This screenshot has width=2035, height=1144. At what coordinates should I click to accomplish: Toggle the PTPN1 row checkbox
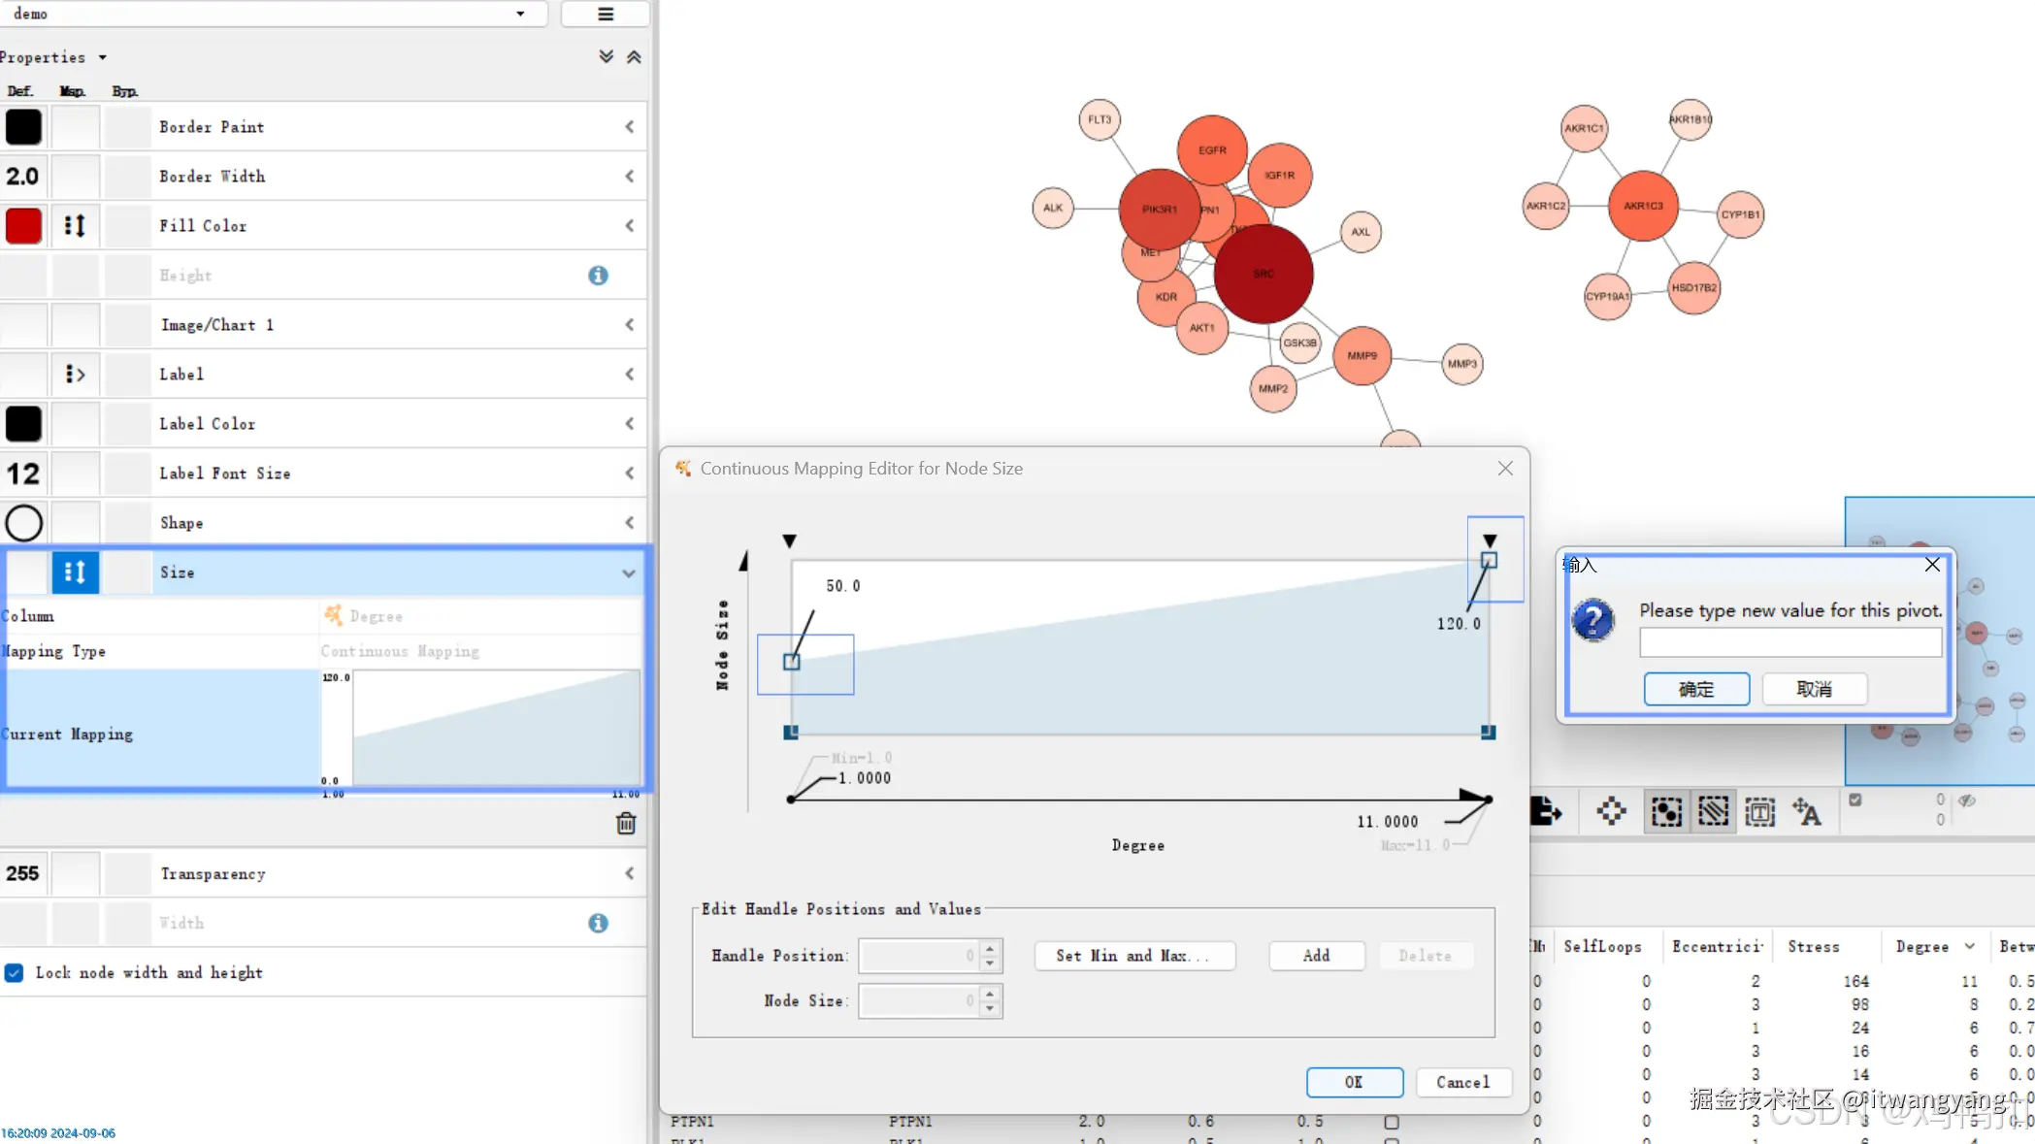click(1391, 1122)
